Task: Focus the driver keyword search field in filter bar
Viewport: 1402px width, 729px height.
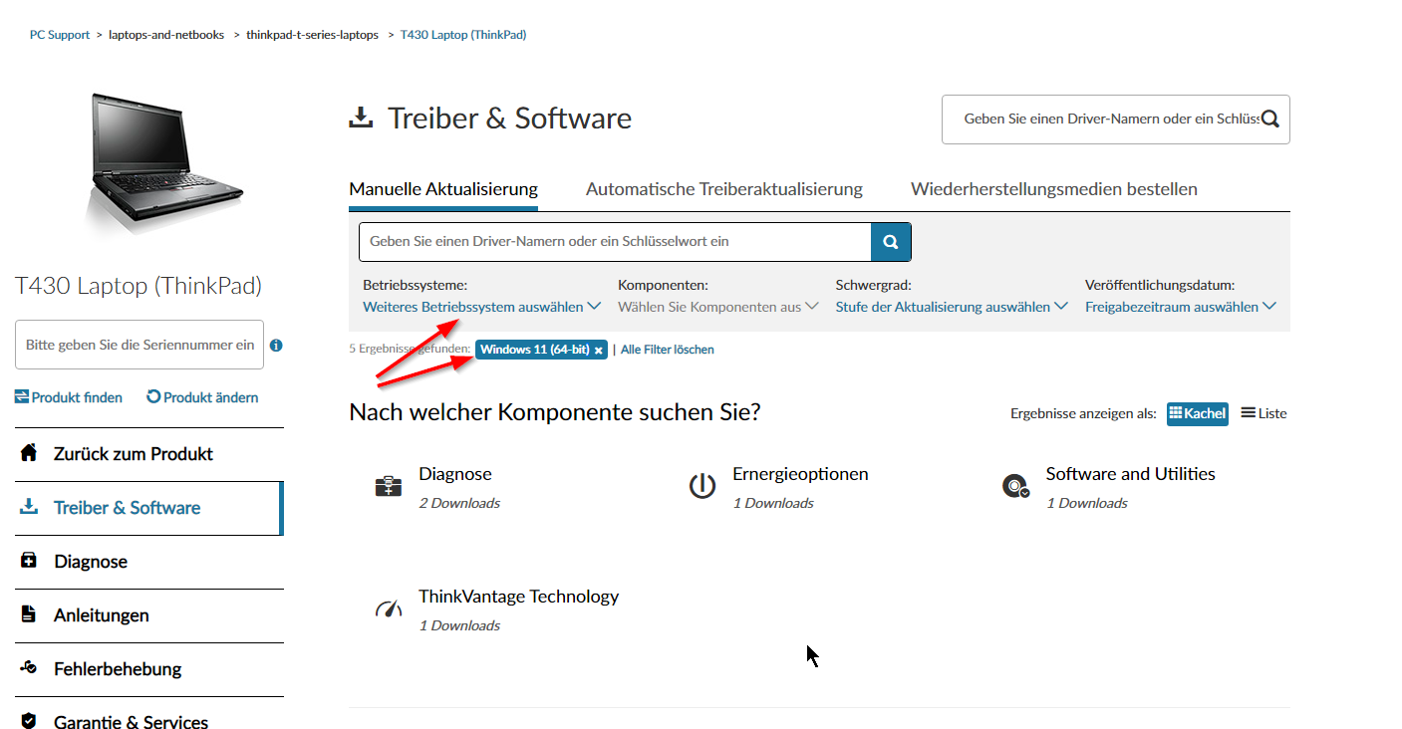Action: click(615, 242)
